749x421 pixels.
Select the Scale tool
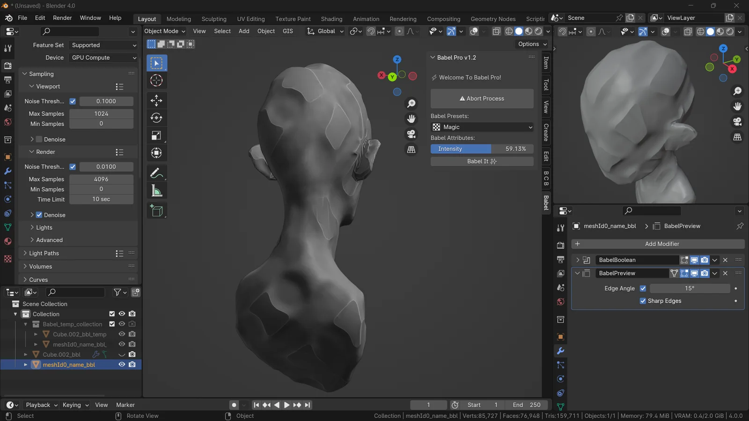(x=156, y=136)
